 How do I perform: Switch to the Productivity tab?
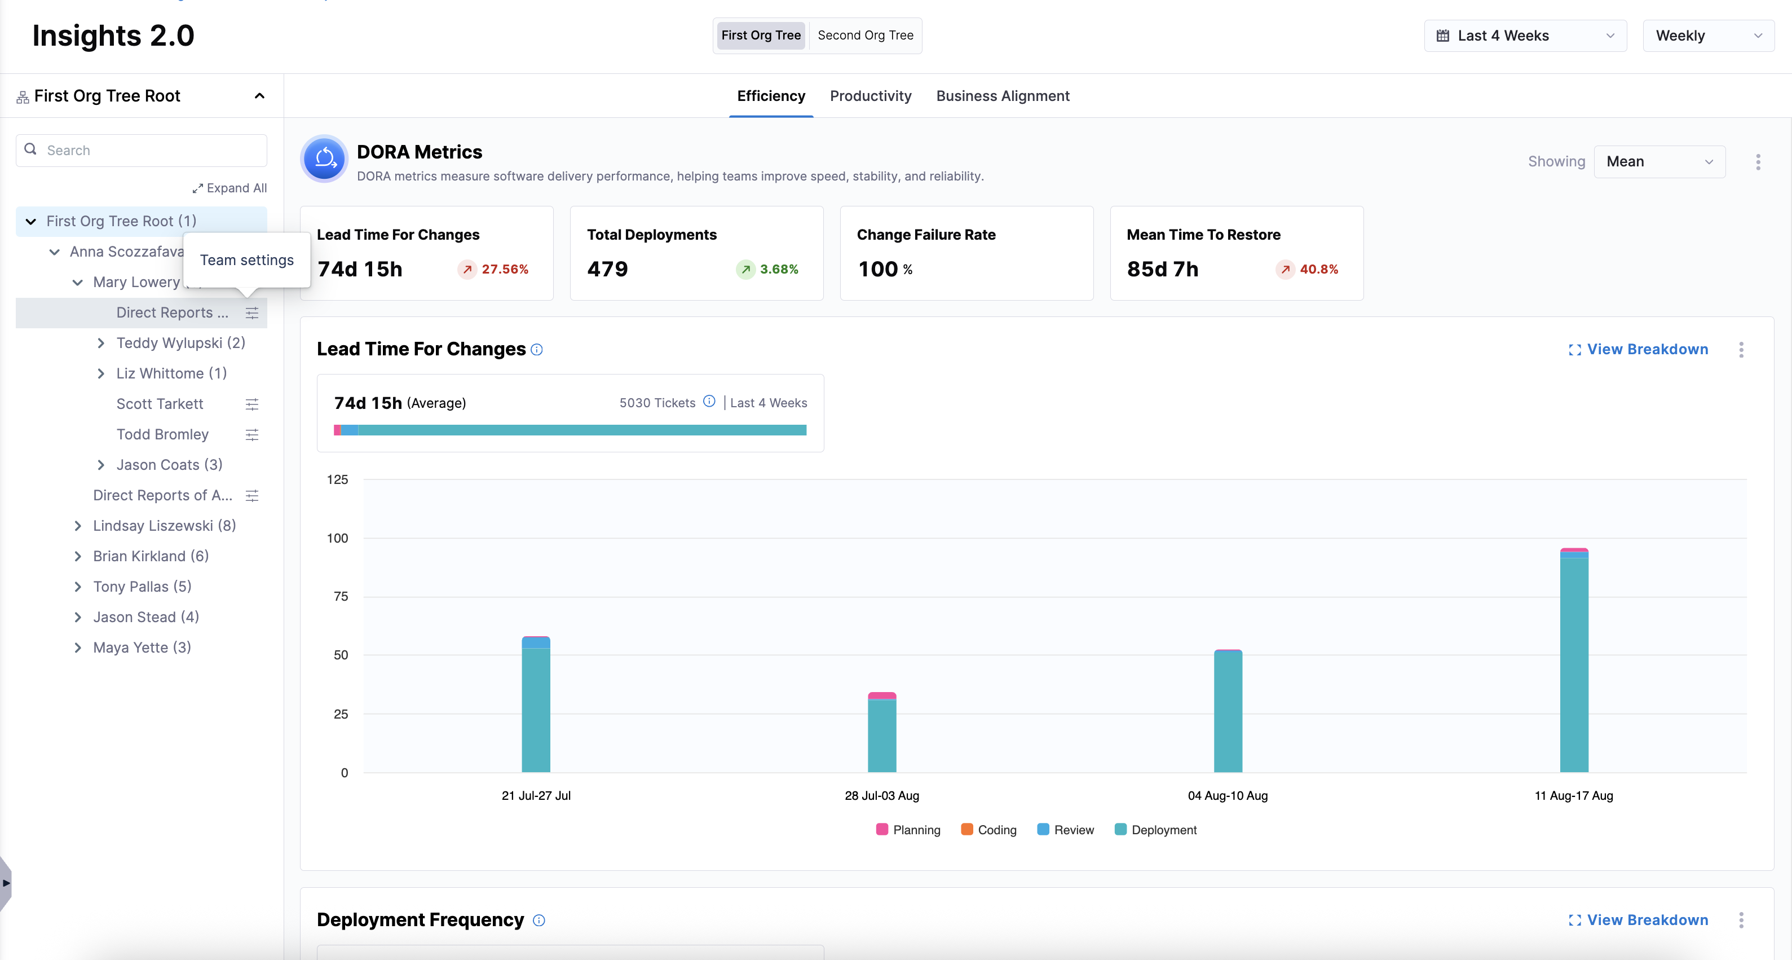[x=870, y=96]
